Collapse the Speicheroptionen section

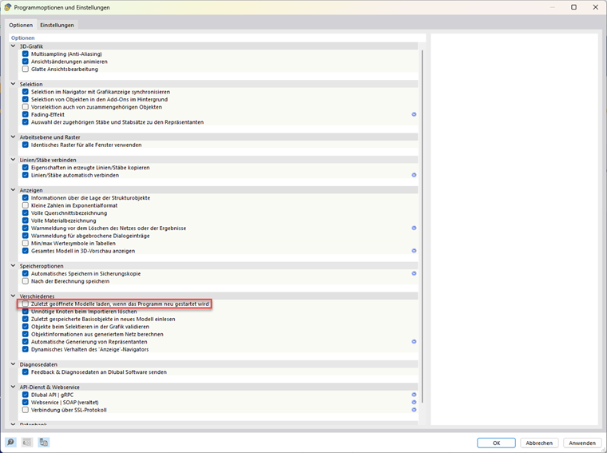pos(13,265)
